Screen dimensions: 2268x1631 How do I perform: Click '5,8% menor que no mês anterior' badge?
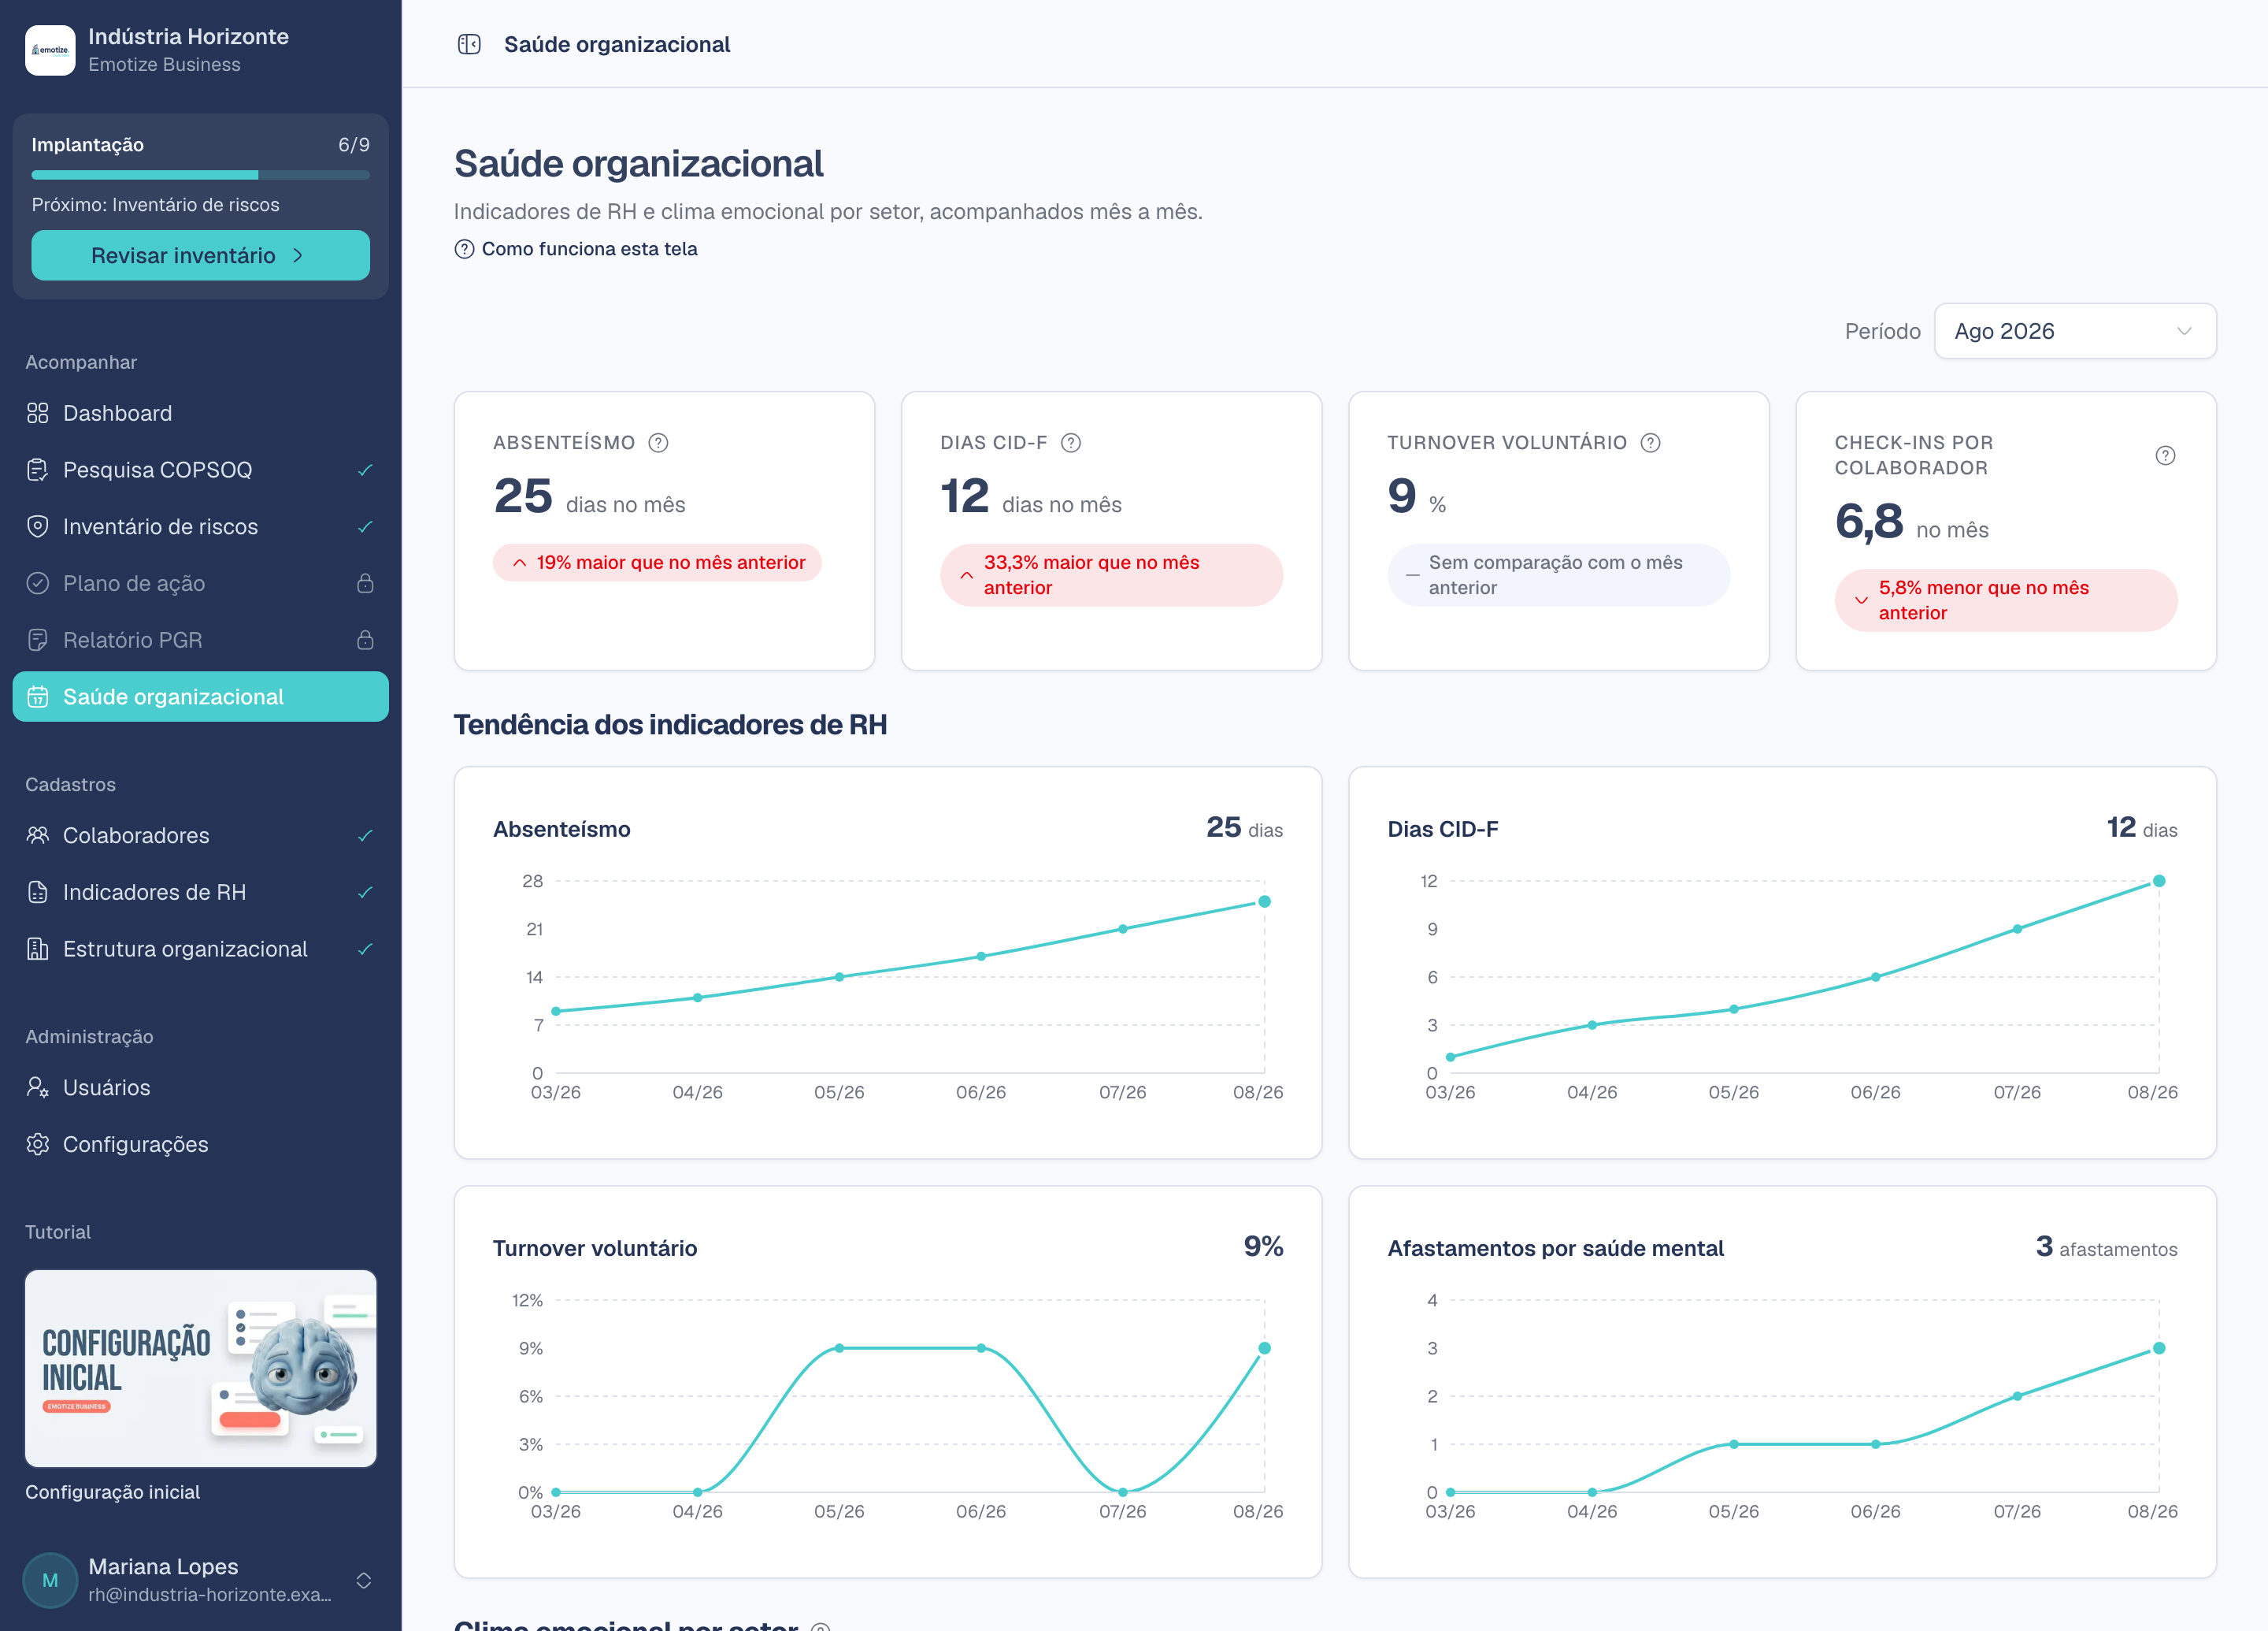(2006, 600)
